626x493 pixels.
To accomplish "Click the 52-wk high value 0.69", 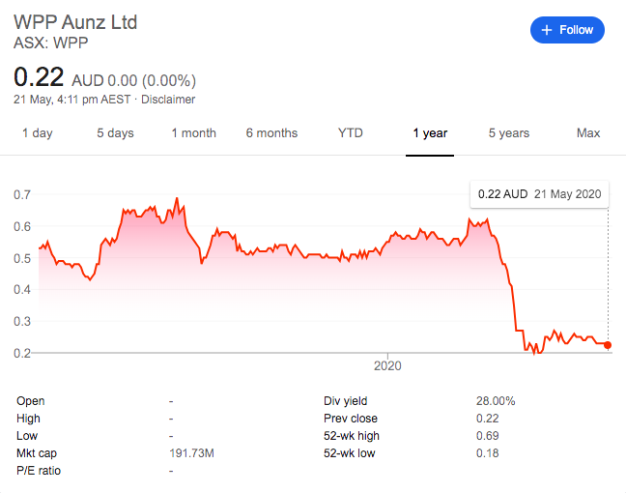I will [x=488, y=436].
